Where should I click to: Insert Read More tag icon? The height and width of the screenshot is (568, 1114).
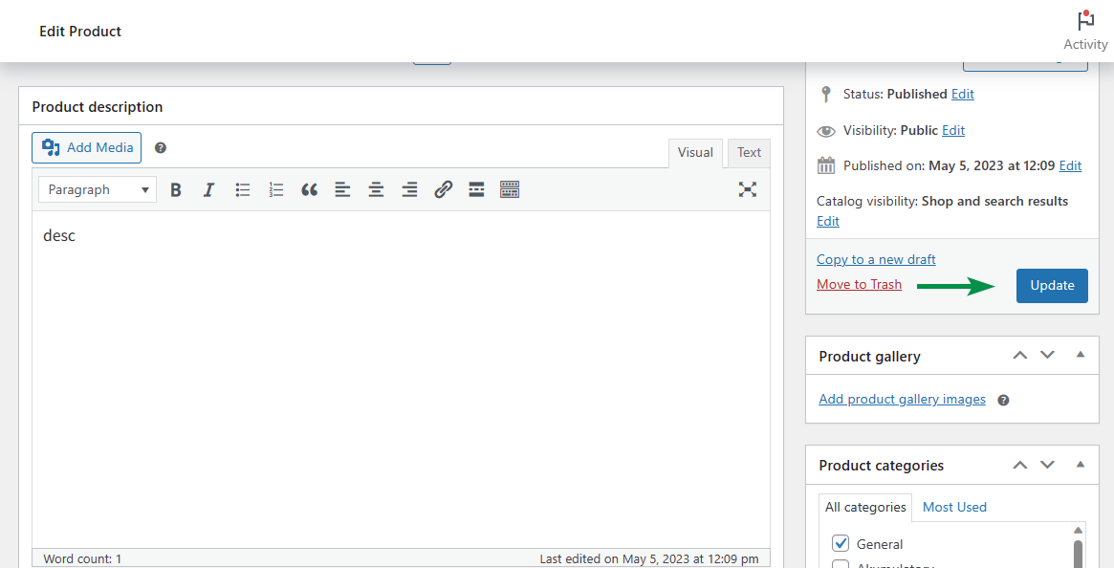pyautogui.click(x=477, y=189)
